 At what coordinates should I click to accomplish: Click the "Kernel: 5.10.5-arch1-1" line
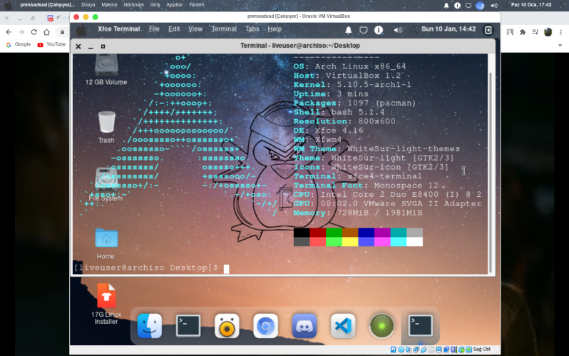click(x=352, y=85)
